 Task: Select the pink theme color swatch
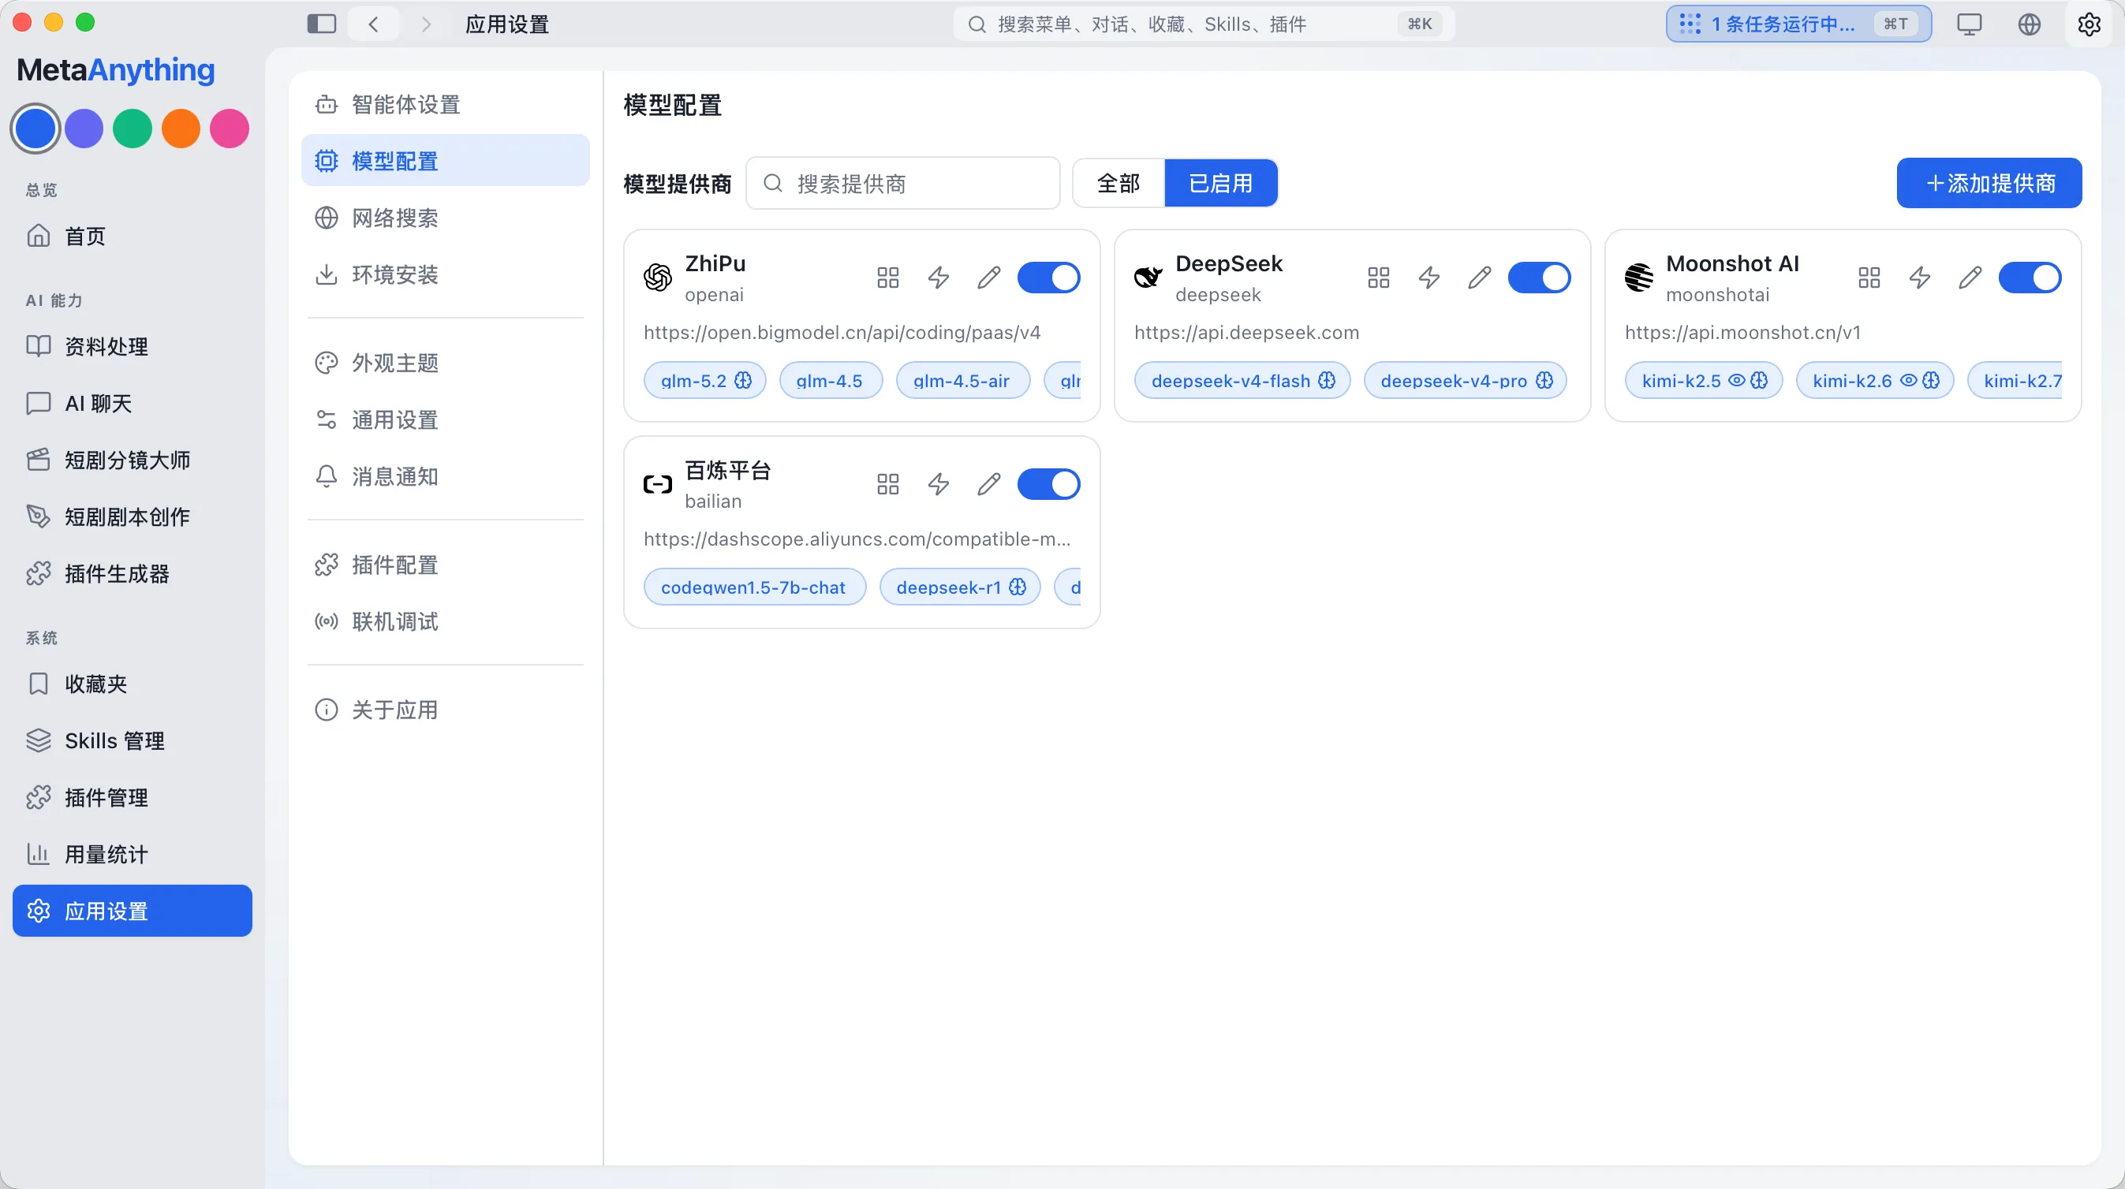click(x=230, y=129)
